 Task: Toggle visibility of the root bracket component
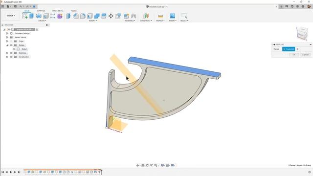tap(9, 29)
